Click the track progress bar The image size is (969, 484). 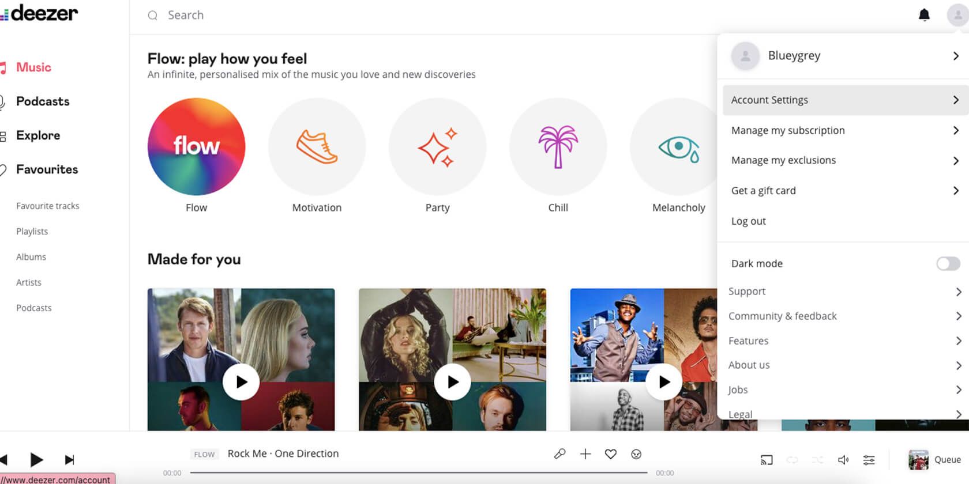tap(418, 473)
